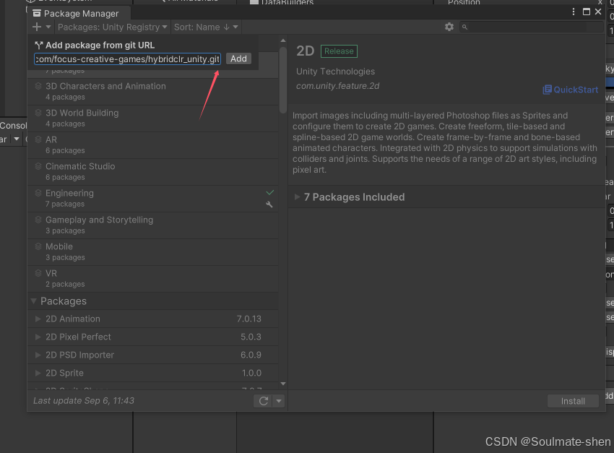Viewport: 614px width, 453px height.
Task: Click Mobile feature layers icon
Action: [x=38, y=246]
